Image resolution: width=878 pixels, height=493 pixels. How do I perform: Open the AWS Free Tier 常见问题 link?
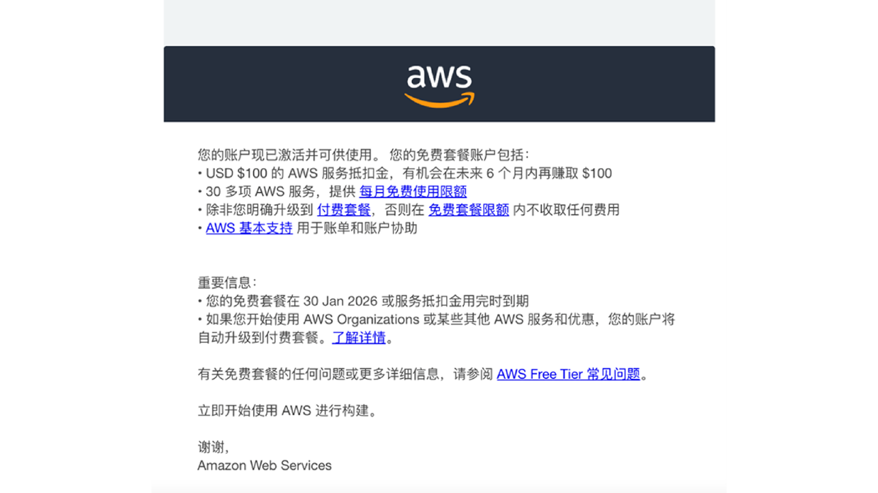click(568, 374)
